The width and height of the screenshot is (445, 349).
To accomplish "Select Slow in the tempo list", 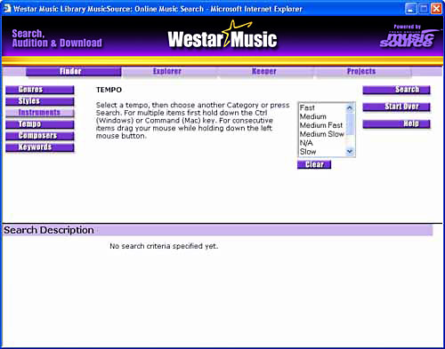I will pos(322,152).
